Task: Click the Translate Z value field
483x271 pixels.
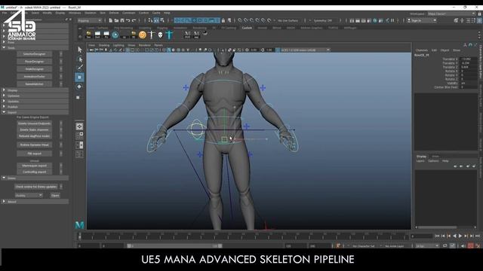Action: (468, 67)
